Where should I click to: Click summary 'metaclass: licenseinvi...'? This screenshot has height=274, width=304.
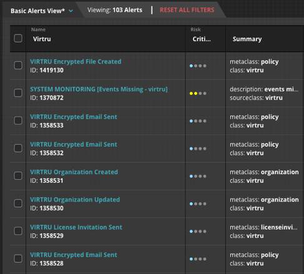[263, 227]
